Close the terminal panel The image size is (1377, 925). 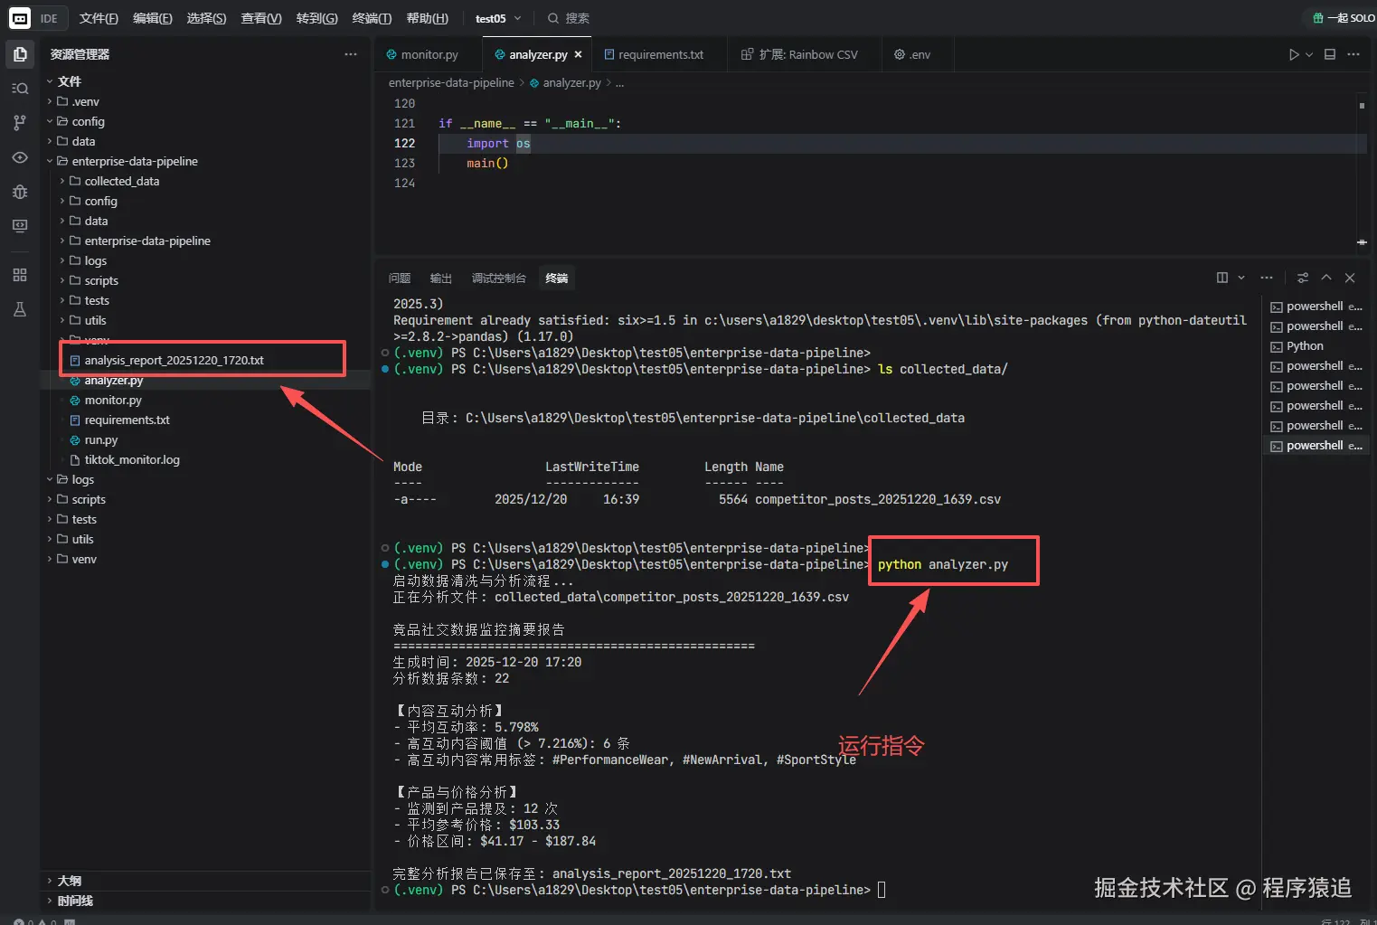click(1350, 278)
